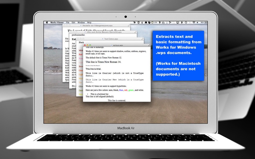The image size is (255, 159).
Task: Open the Time Machine menu bar icon
Action: (186, 23)
